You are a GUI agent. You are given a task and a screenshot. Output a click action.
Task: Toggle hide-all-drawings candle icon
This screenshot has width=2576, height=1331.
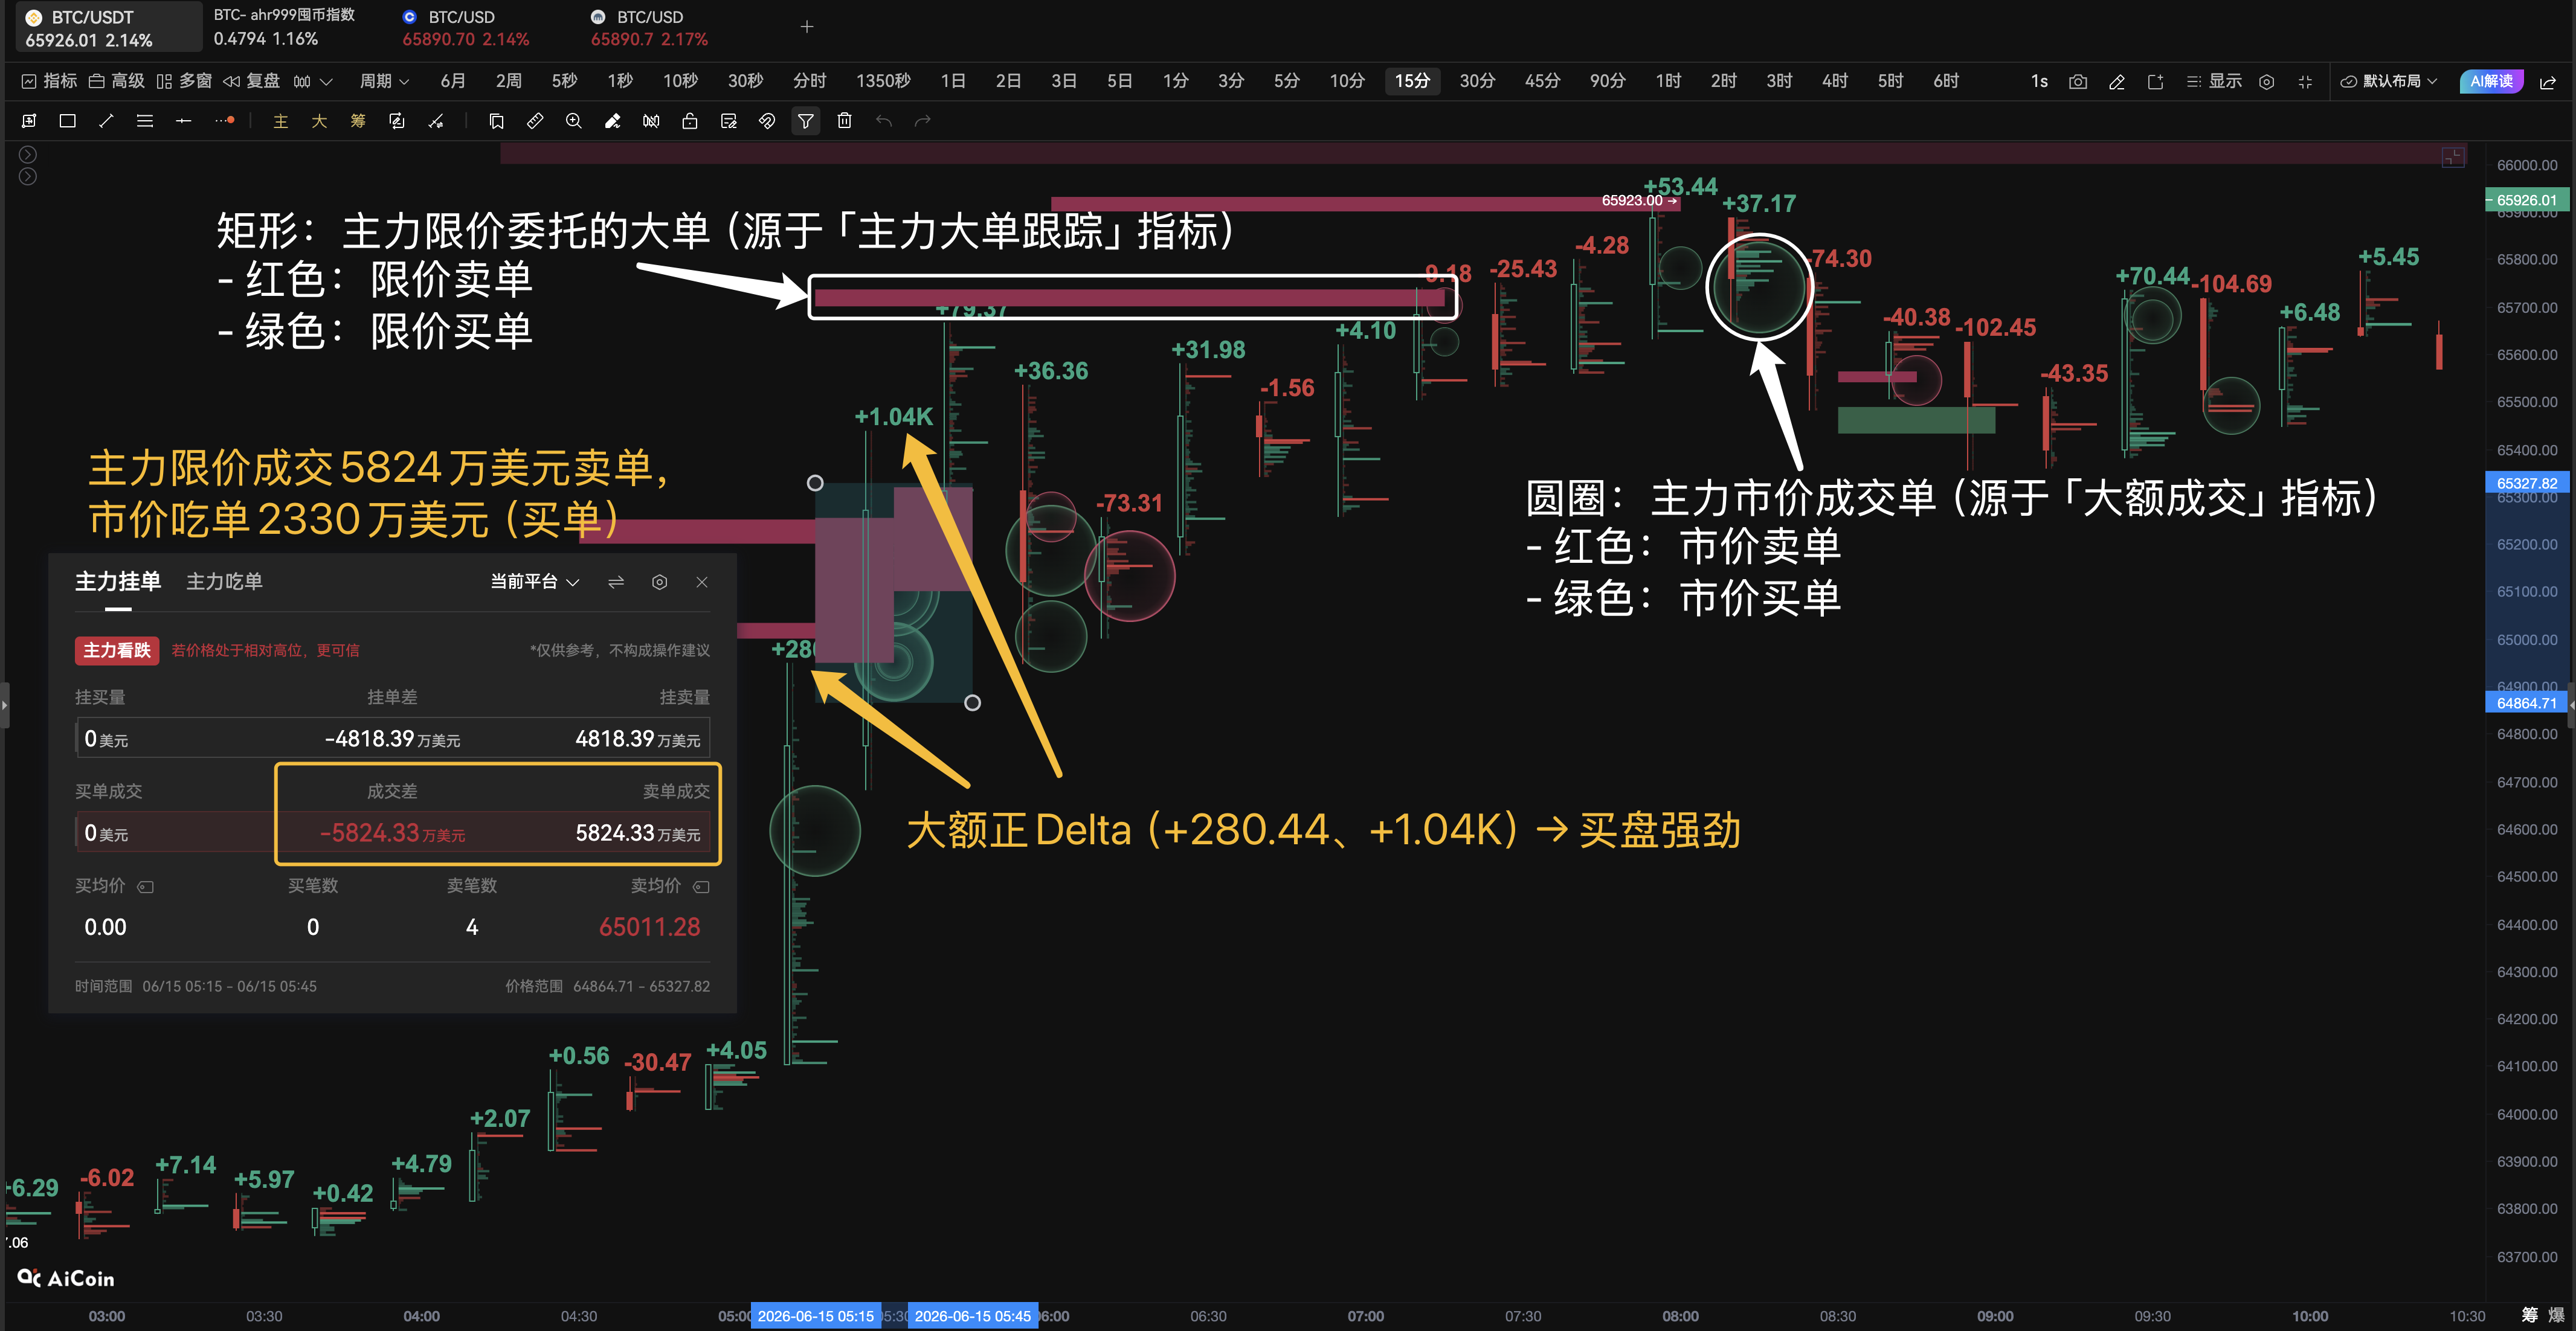tap(651, 121)
